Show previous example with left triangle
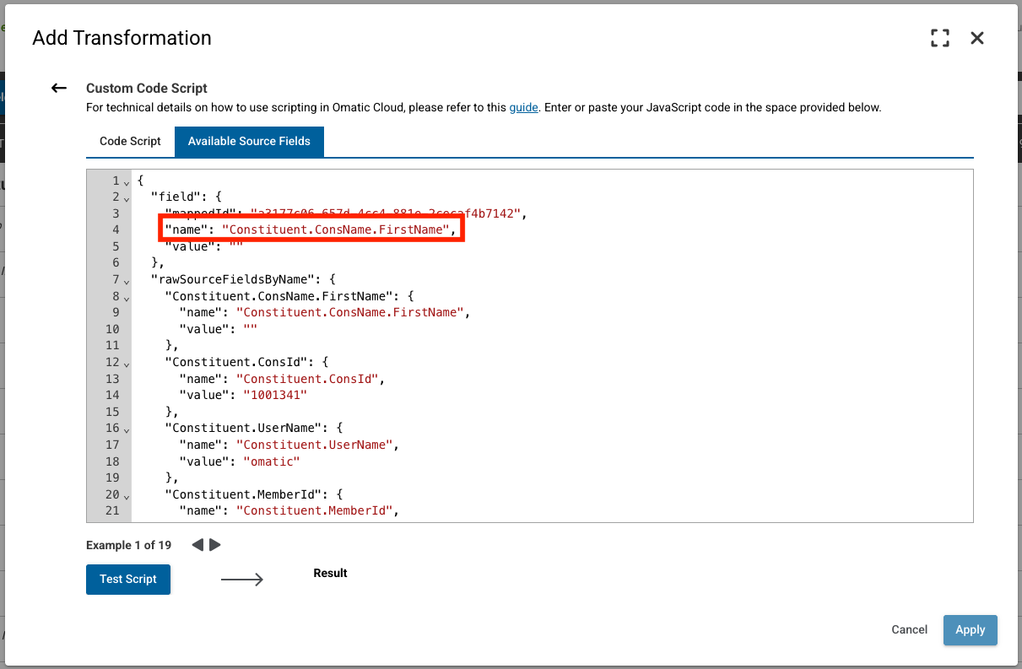This screenshot has width=1022, height=669. point(197,545)
